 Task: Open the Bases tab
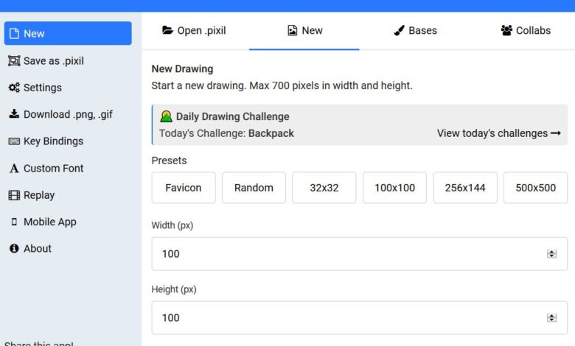415,31
